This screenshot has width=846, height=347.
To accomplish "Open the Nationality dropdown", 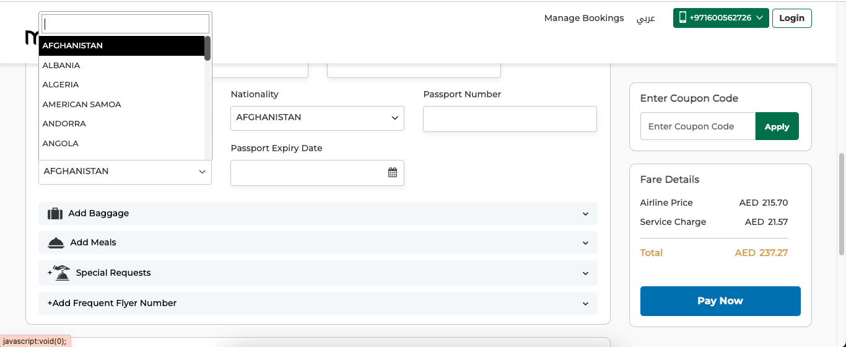I will click(x=317, y=118).
